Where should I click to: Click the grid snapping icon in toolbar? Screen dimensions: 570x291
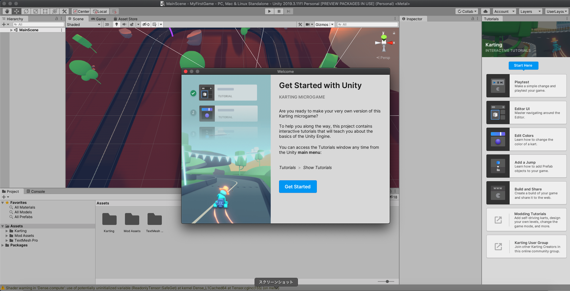(114, 11)
